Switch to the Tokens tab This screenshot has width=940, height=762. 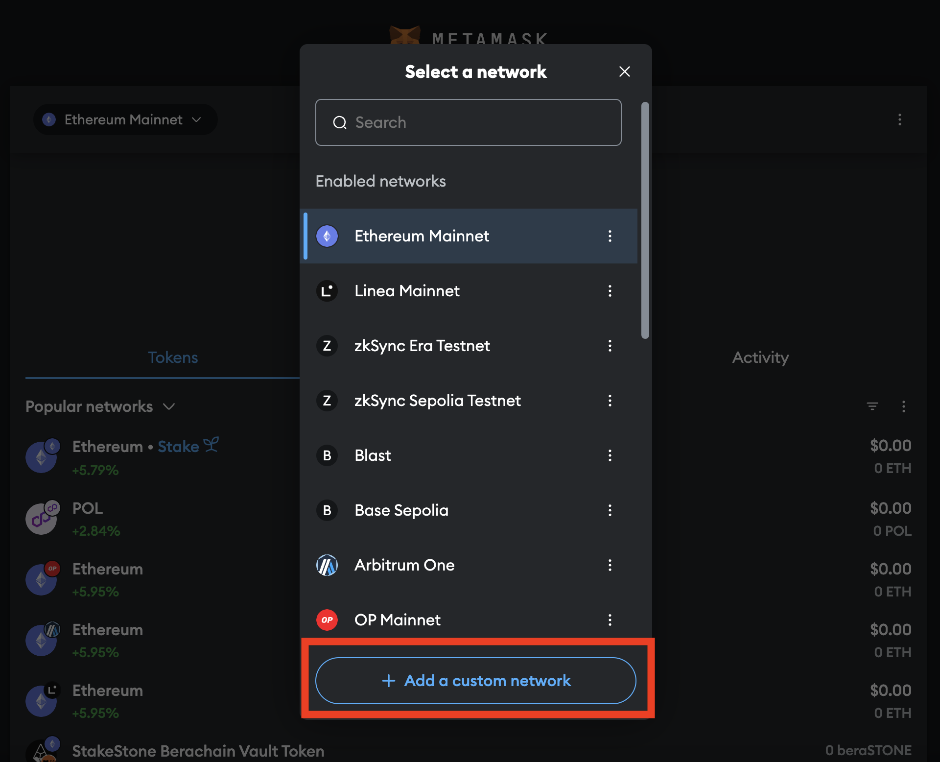coord(172,357)
